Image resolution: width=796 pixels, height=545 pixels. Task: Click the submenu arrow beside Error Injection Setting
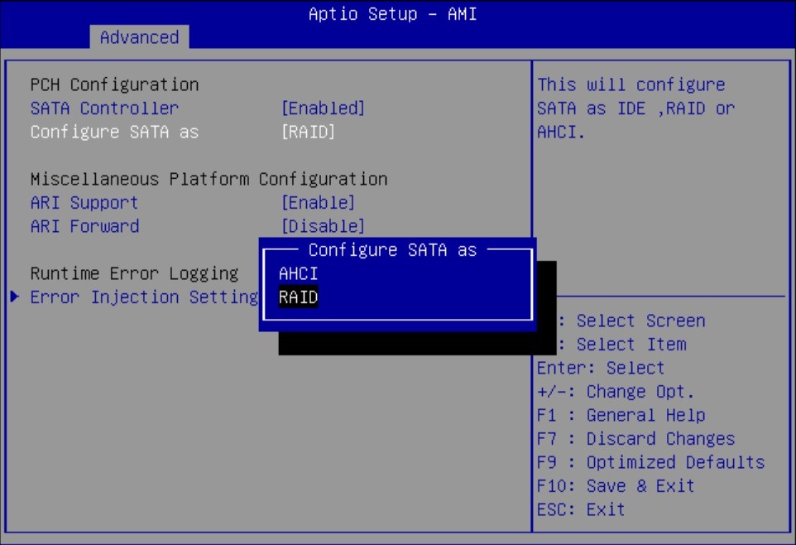coord(15,297)
